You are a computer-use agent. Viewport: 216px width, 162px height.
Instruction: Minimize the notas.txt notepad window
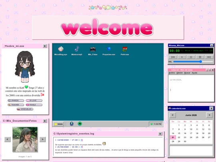click(x=207, y=70)
